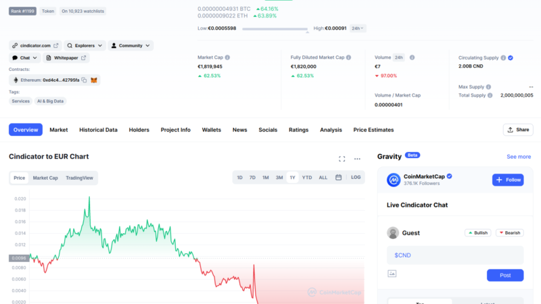
Task: Click verified circulating supply checkmark badge
Action: (x=511, y=58)
